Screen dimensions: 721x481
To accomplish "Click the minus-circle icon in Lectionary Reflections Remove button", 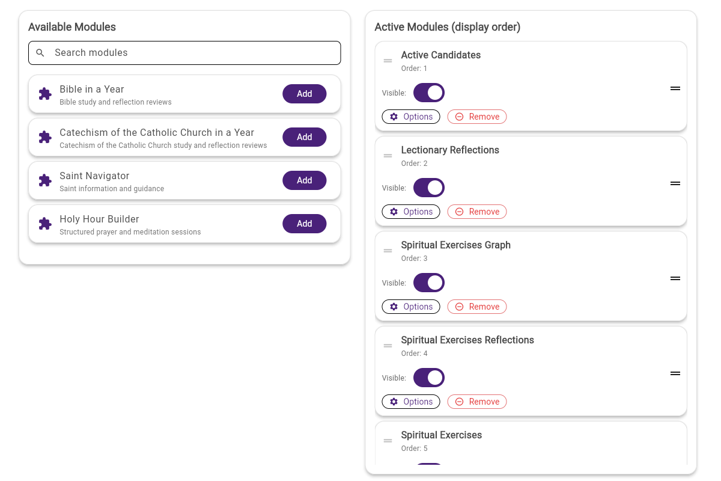I will coord(460,211).
